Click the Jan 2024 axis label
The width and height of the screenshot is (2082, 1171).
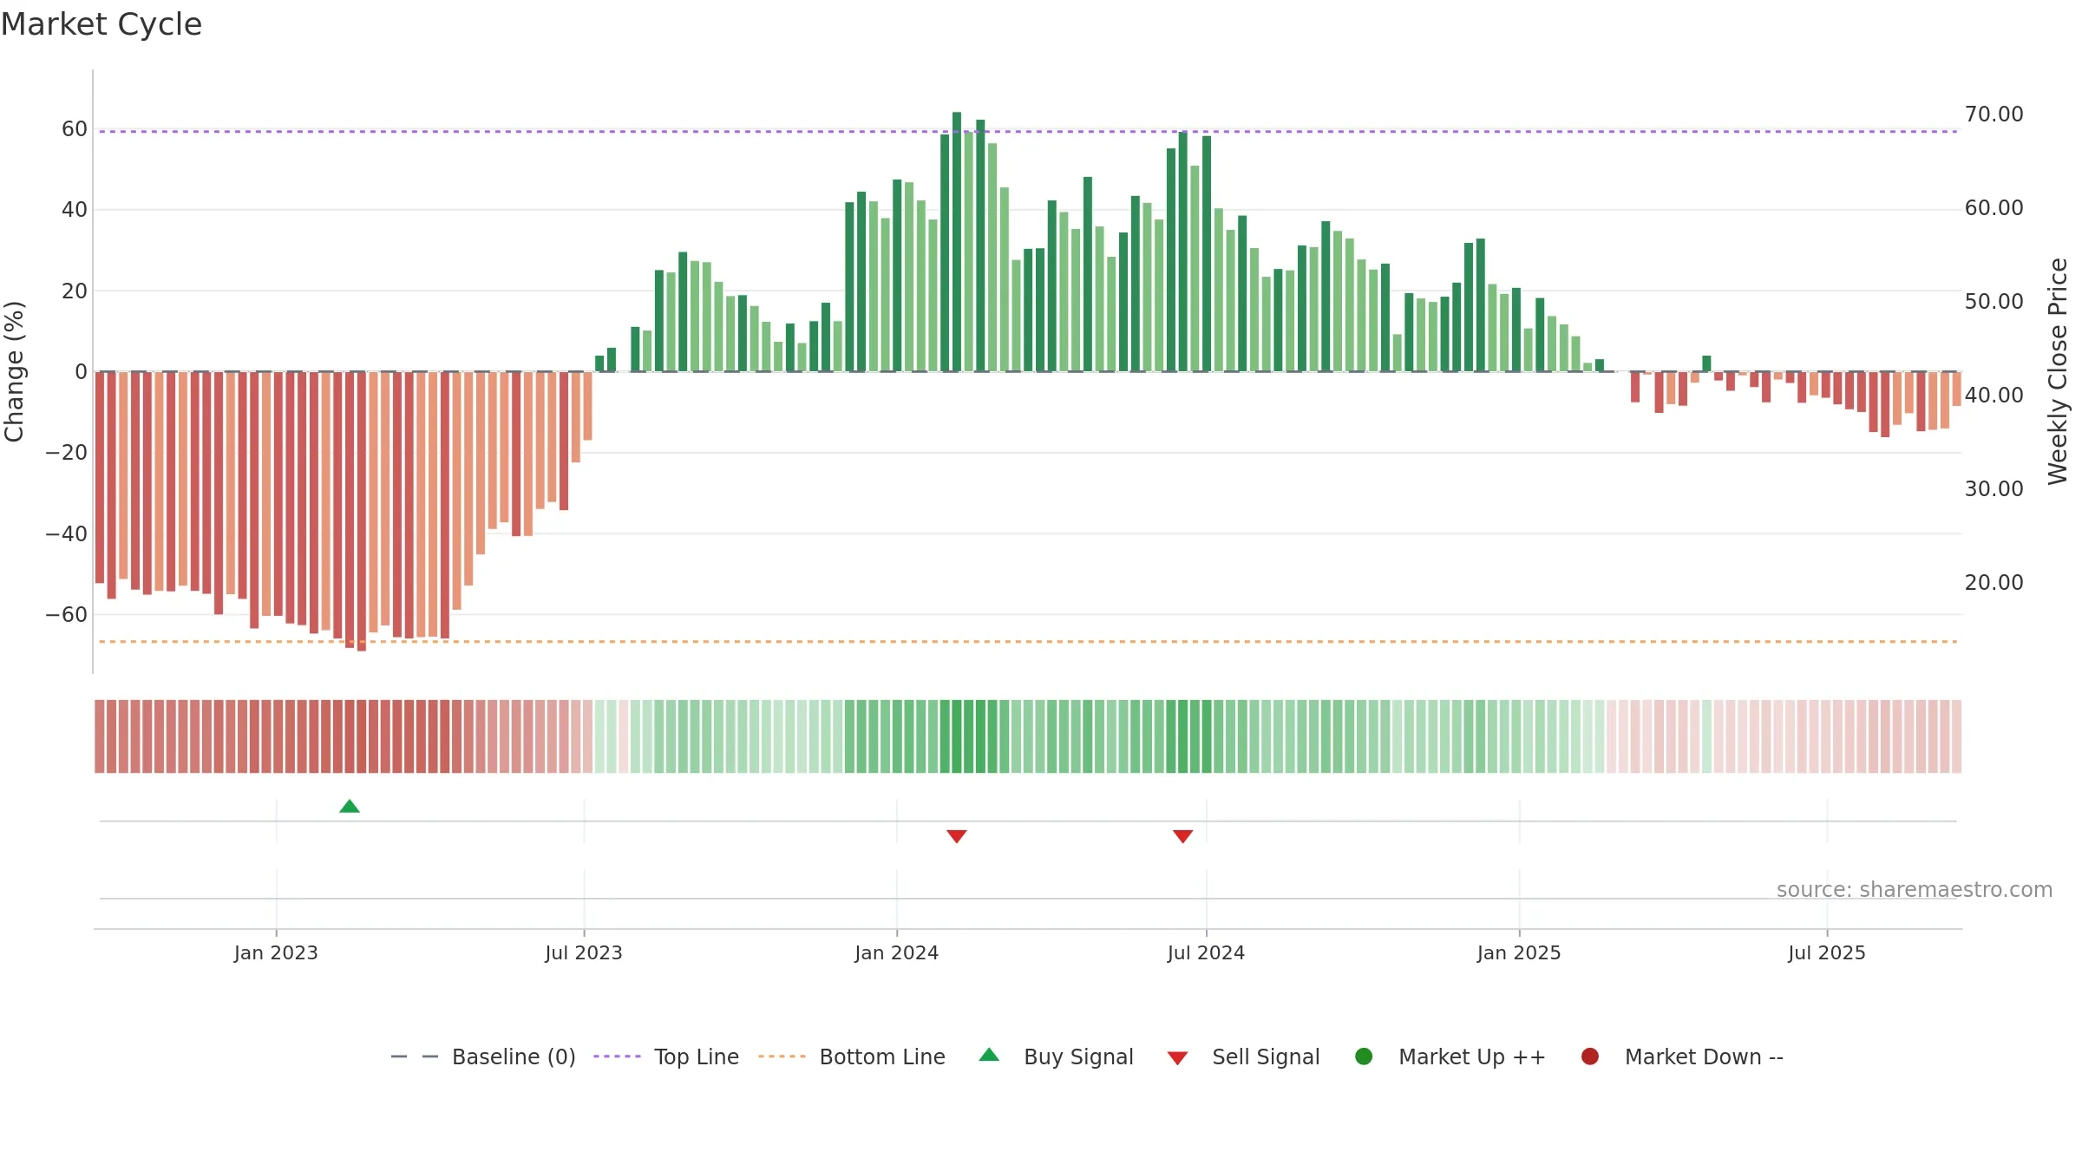point(896,952)
